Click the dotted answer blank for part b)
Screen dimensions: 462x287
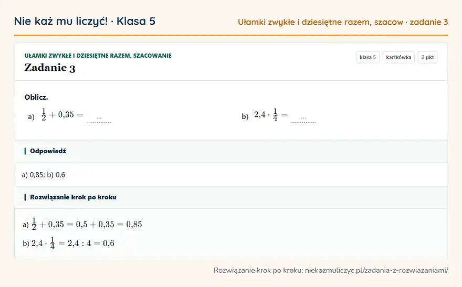point(303,120)
